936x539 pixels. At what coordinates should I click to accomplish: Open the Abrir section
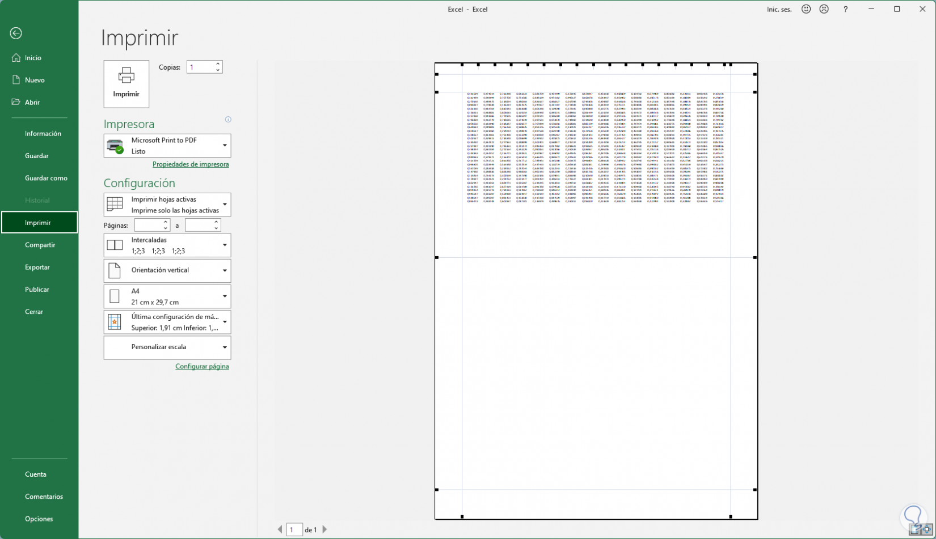pos(39,102)
